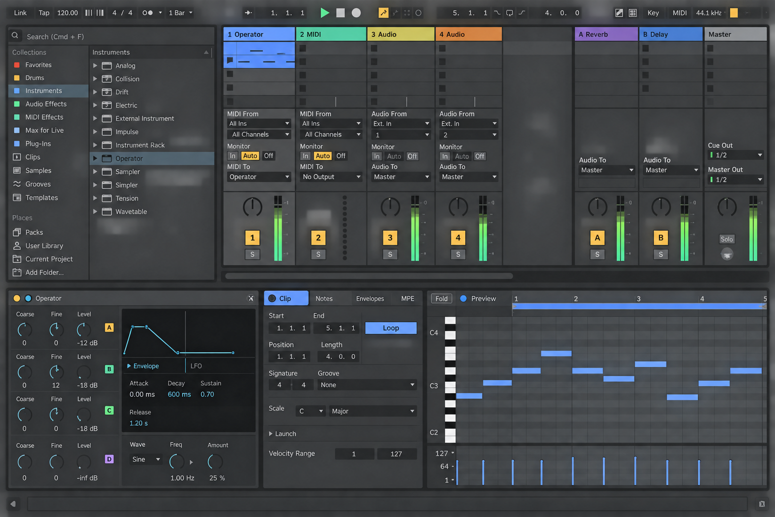Select oscillator D in Operator
775x517 pixels.
pyautogui.click(x=109, y=459)
